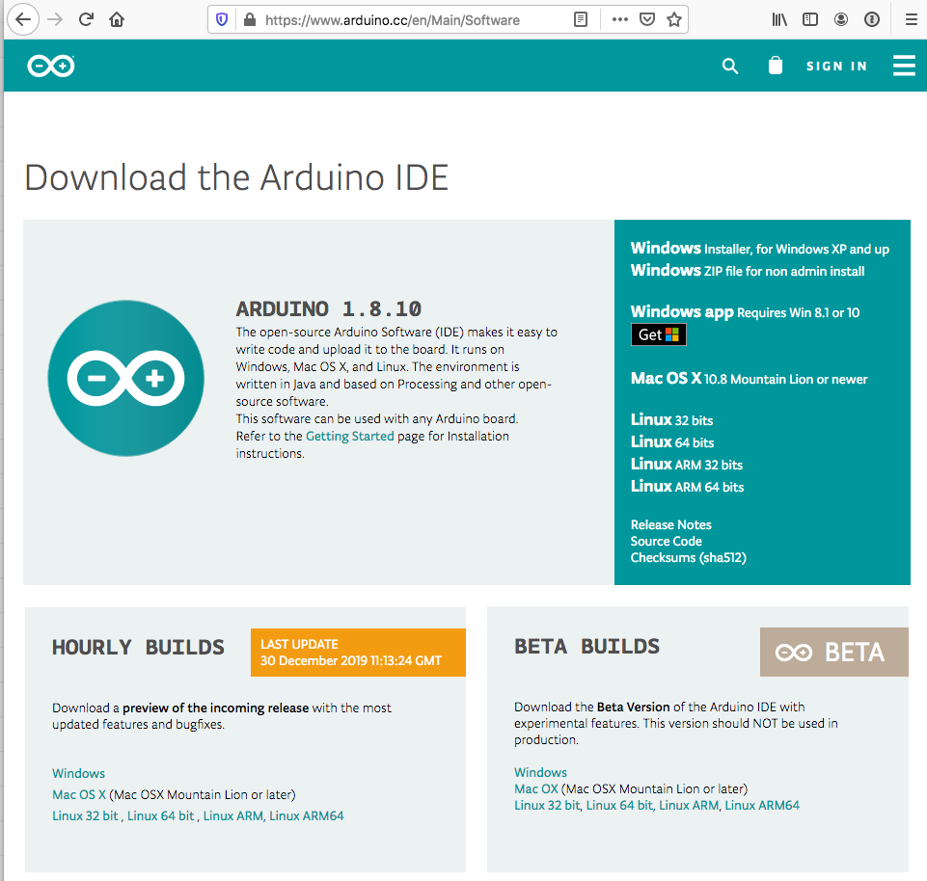Click the forward navigation arrow

point(55,19)
